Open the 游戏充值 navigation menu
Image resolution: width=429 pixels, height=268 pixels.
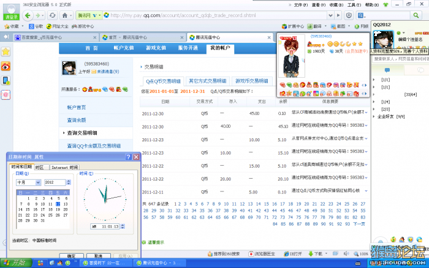tap(156, 48)
